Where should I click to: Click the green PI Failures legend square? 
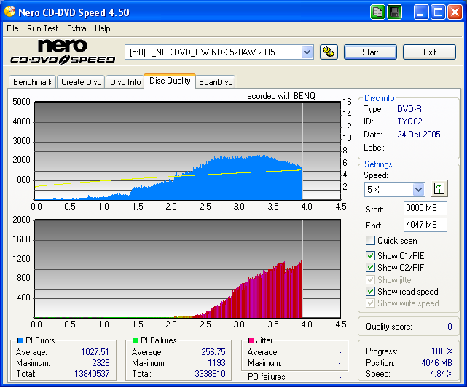pyautogui.click(x=136, y=340)
